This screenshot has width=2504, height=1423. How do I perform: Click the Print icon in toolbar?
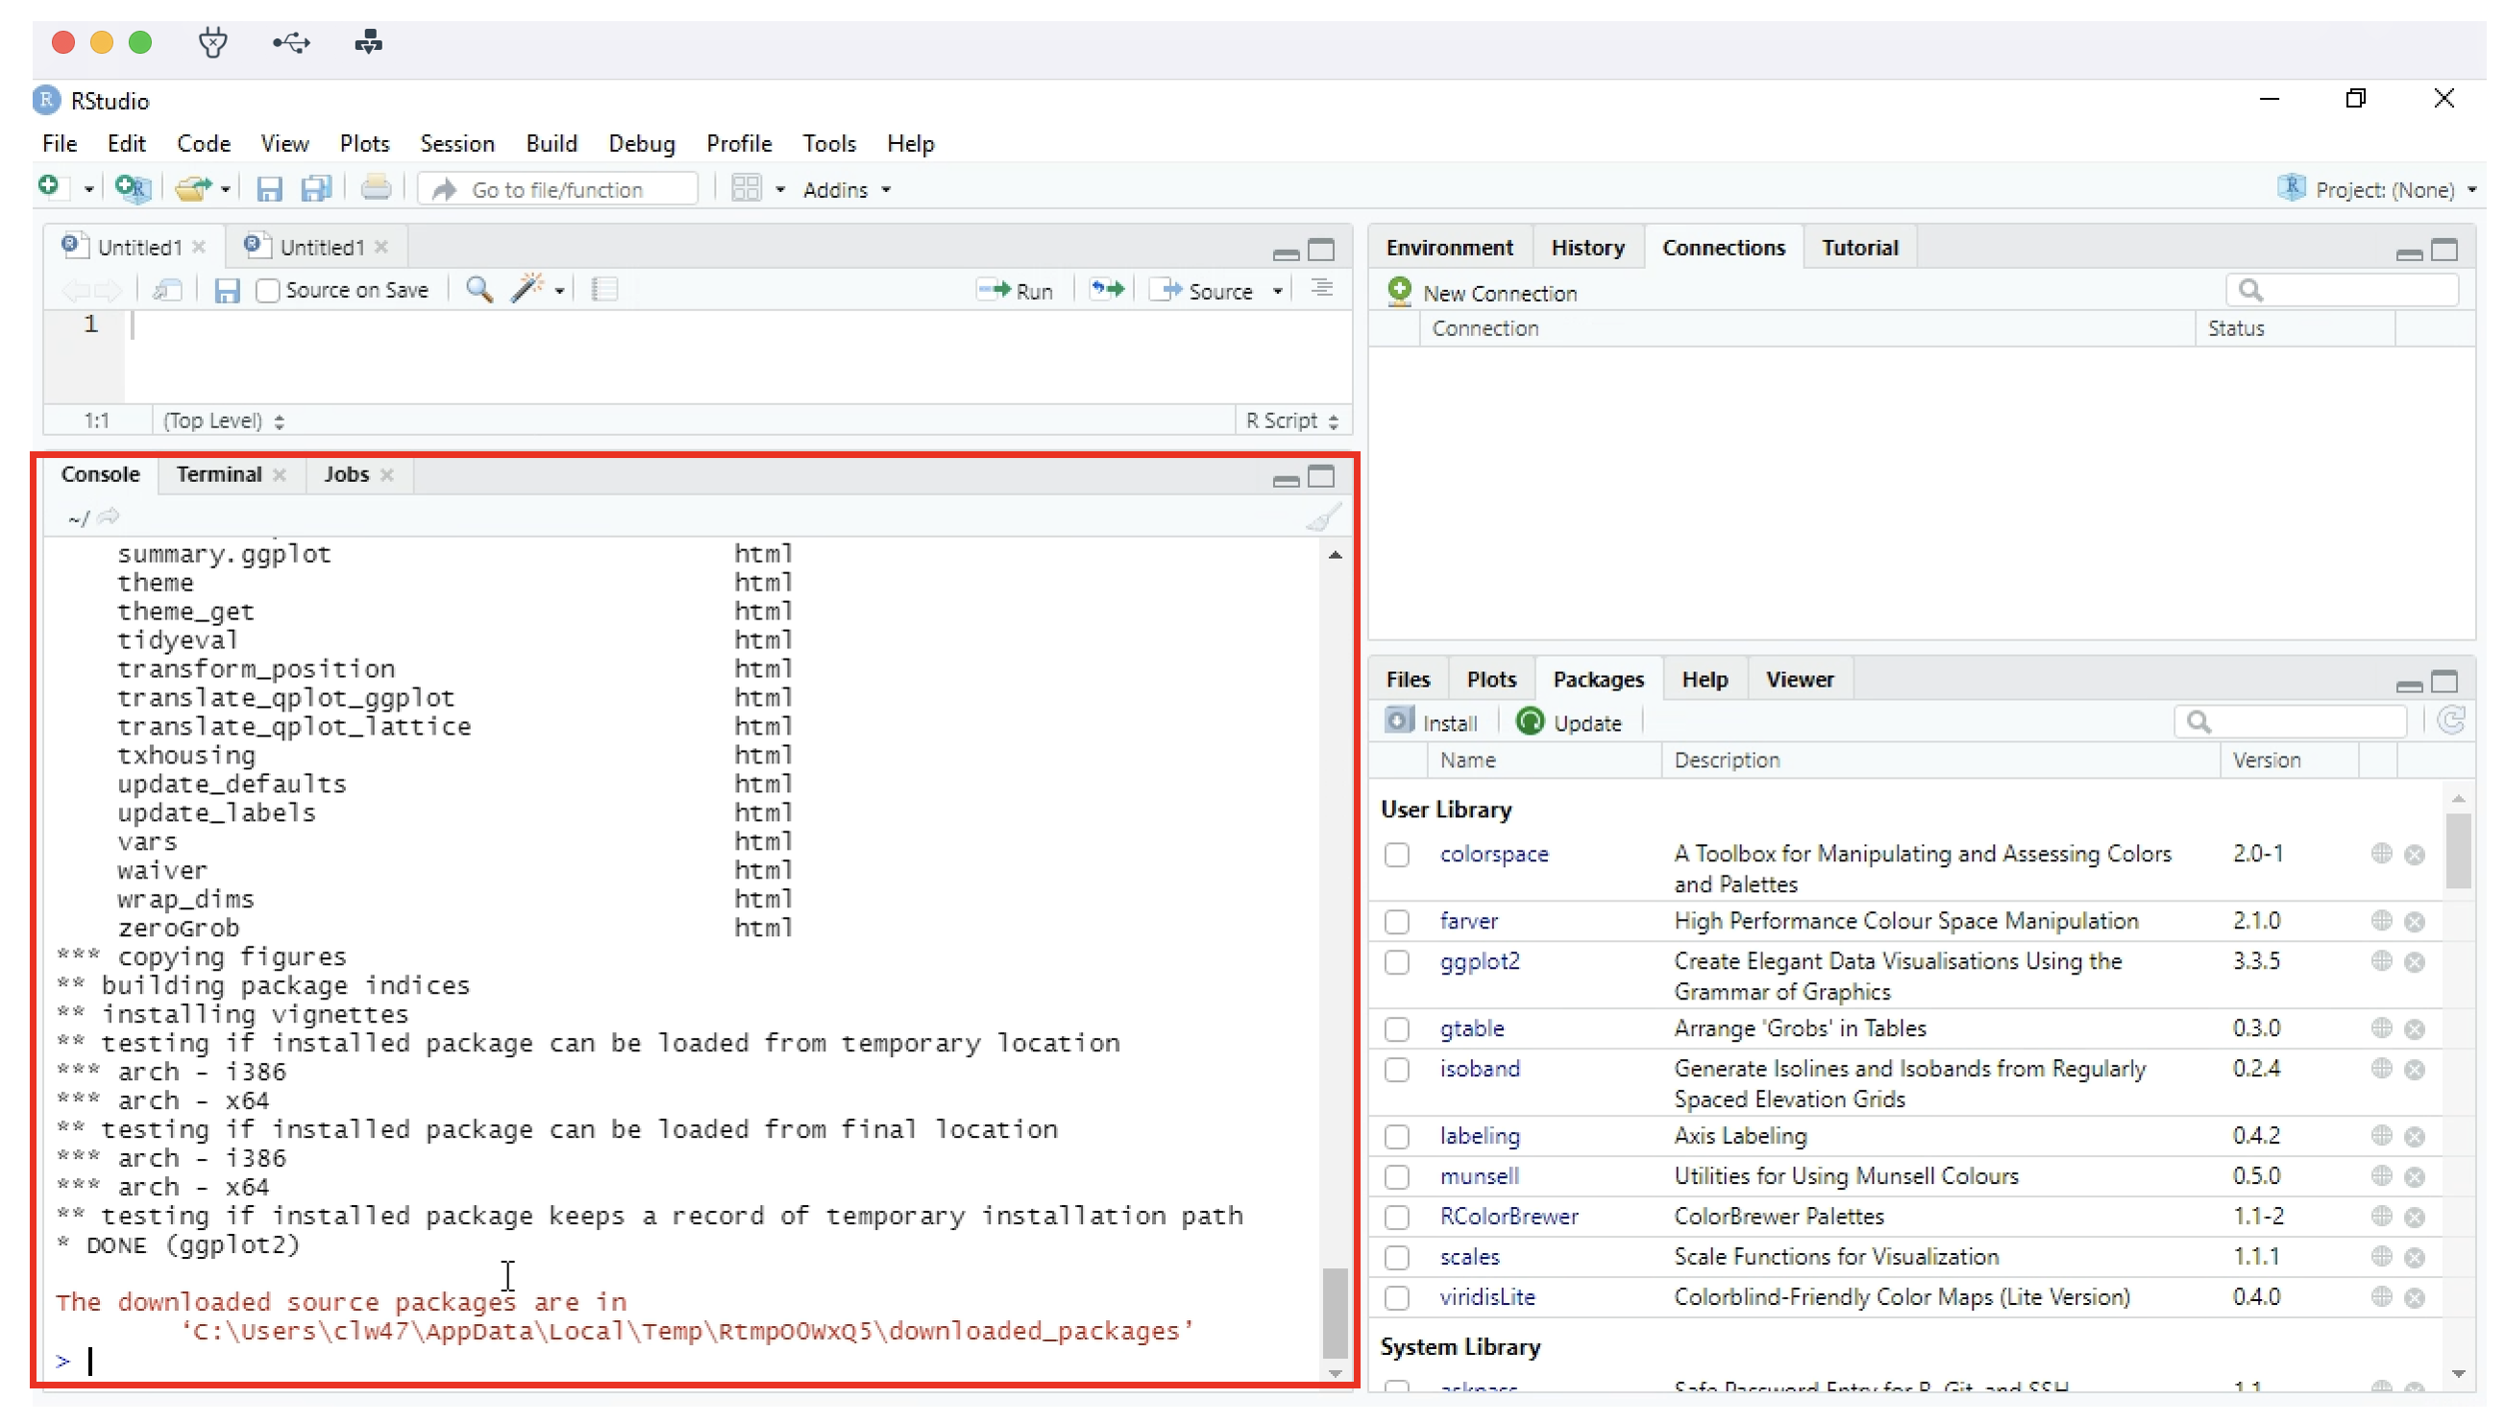point(375,187)
